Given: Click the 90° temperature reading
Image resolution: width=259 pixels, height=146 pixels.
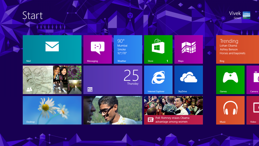Looking at the screenshot, I should [121, 41].
